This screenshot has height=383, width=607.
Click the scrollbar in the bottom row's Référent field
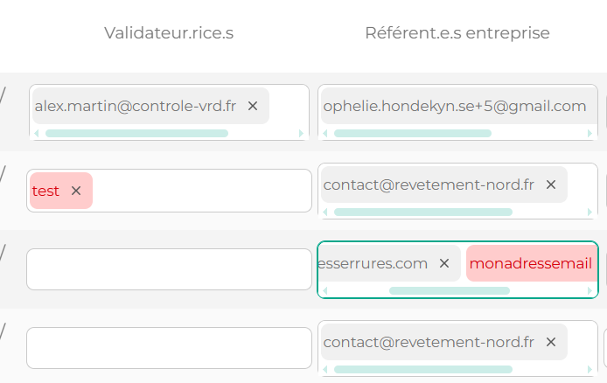[423, 369]
